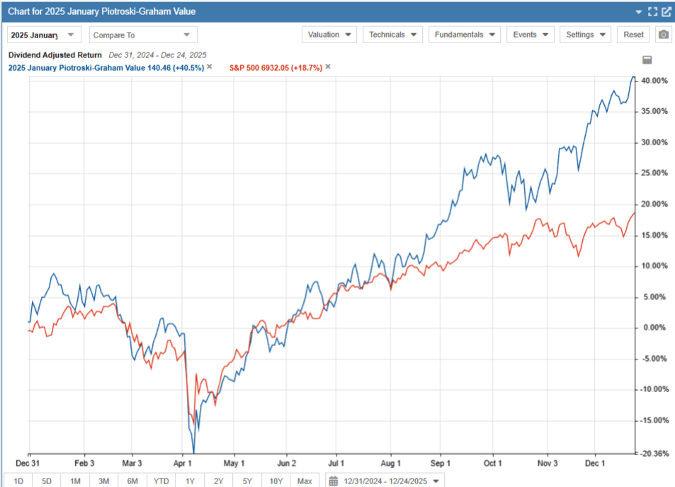Toggle the legend panel icon above chart
This screenshot has height=487, width=675.
(x=647, y=59)
